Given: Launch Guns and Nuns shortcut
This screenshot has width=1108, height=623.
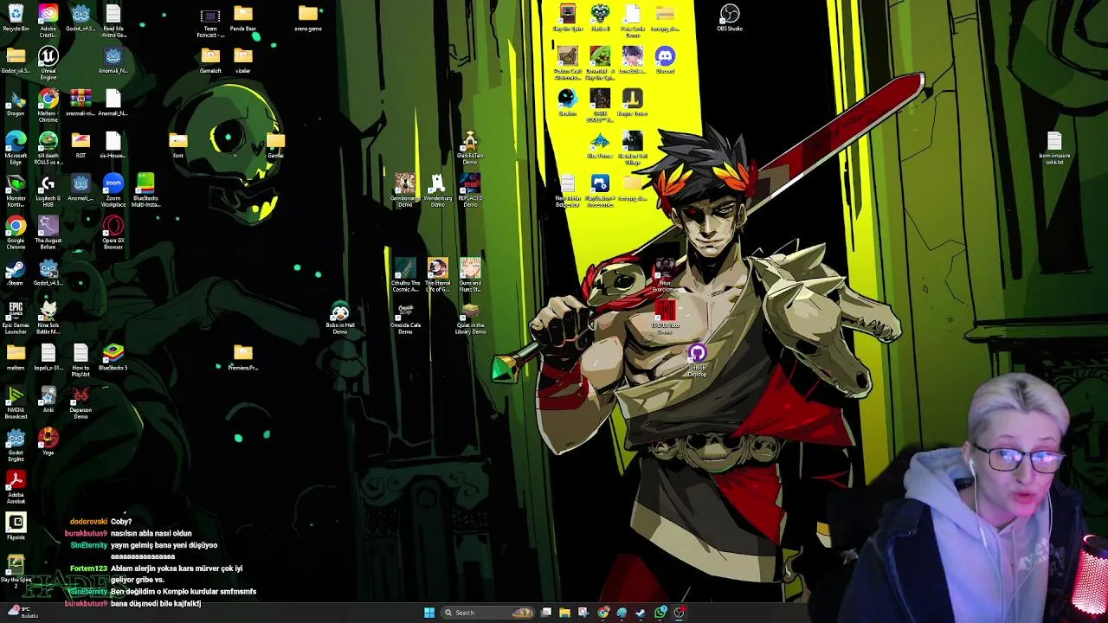Looking at the screenshot, I should pyautogui.click(x=470, y=275).
